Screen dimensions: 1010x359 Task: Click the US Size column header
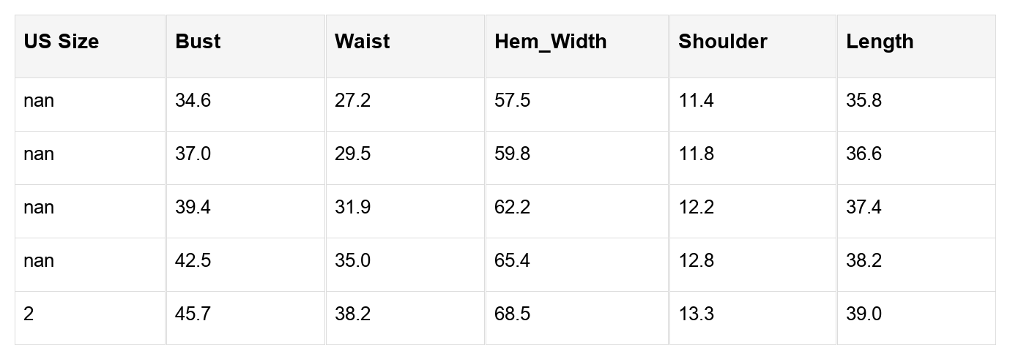point(61,42)
